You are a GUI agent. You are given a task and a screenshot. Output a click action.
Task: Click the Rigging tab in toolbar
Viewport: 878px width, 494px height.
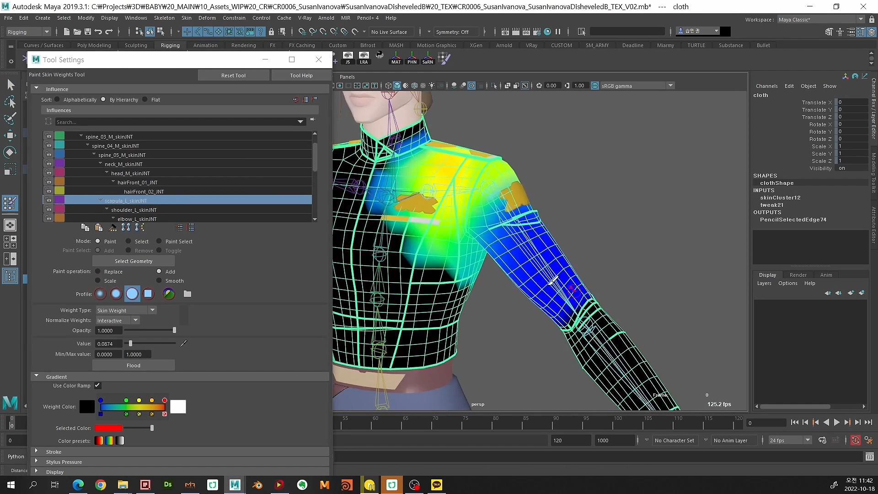(170, 45)
